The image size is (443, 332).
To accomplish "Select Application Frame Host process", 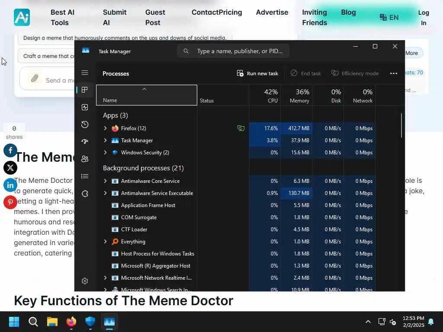I will [235, 205].
